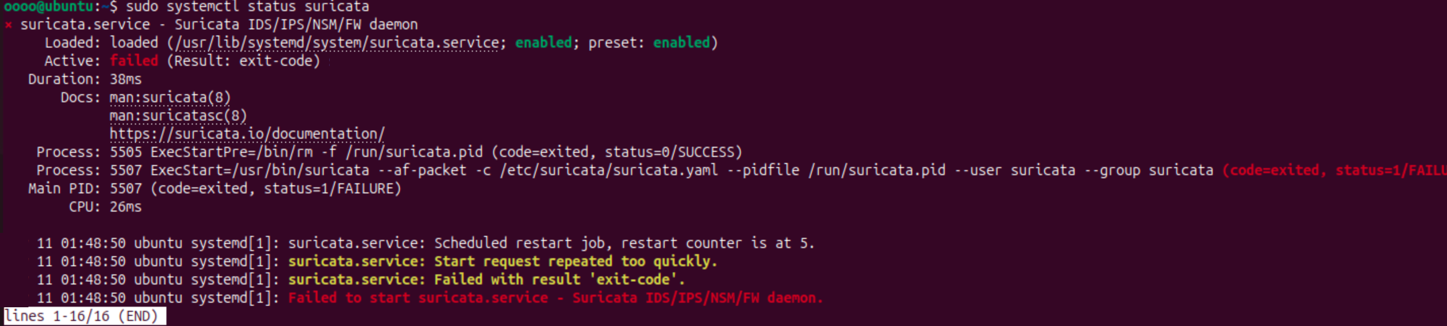Image resolution: width=1447 pixels, height=326 pixels.
Task: Click the first green "enabled" after the unit path
Action: pos(543,43)
